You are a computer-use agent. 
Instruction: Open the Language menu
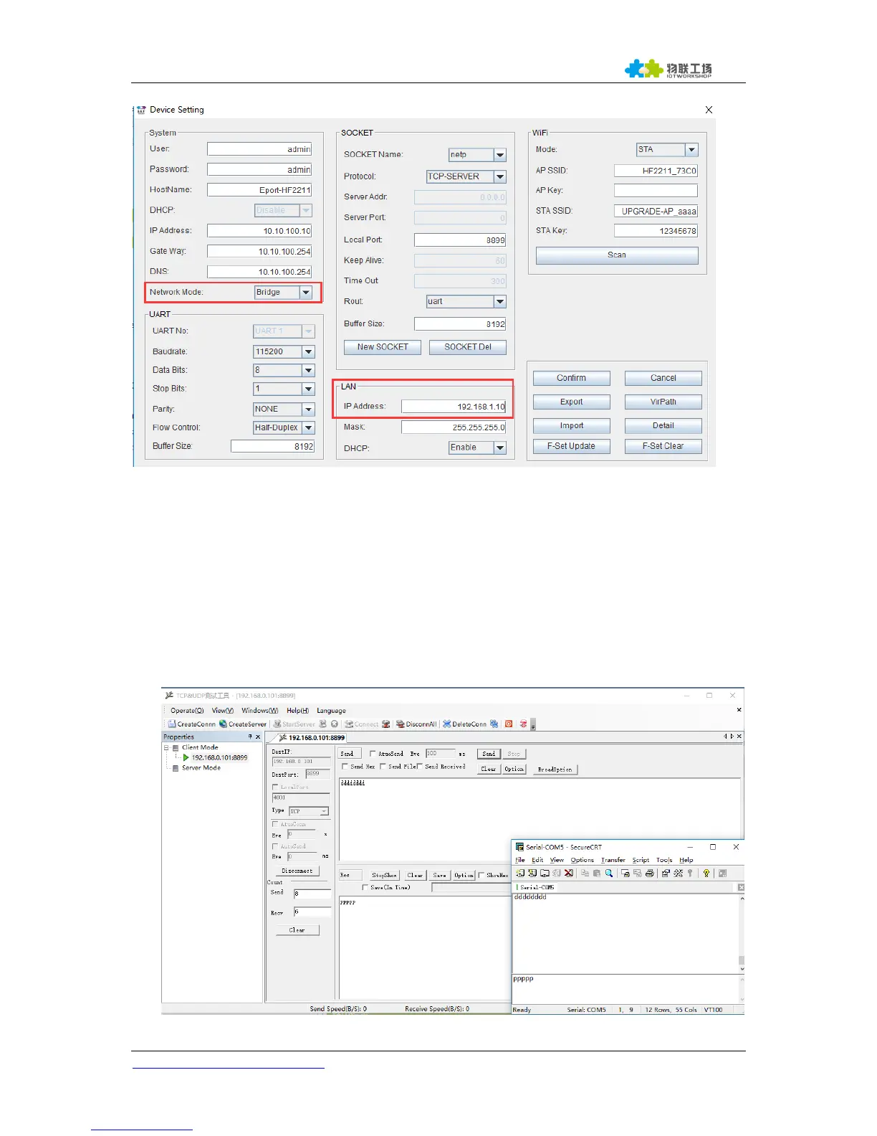[331, 711]
